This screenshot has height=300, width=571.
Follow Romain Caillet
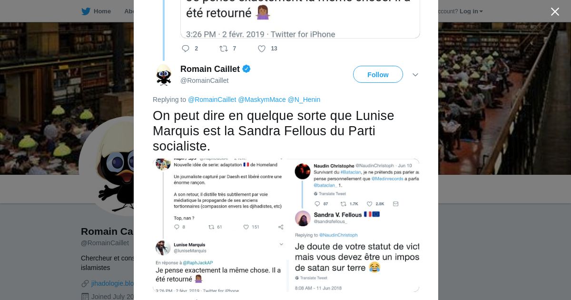click(x=378, y=75)
